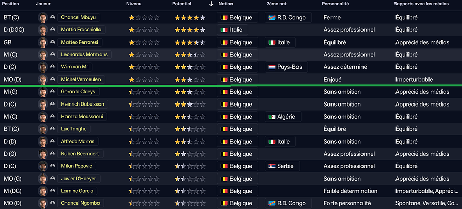Click the small profile icon beside Chancel Mbuyu

(53, 17)
